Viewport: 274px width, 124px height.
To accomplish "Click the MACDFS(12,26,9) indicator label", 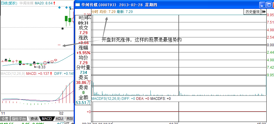I will (106, 99).
